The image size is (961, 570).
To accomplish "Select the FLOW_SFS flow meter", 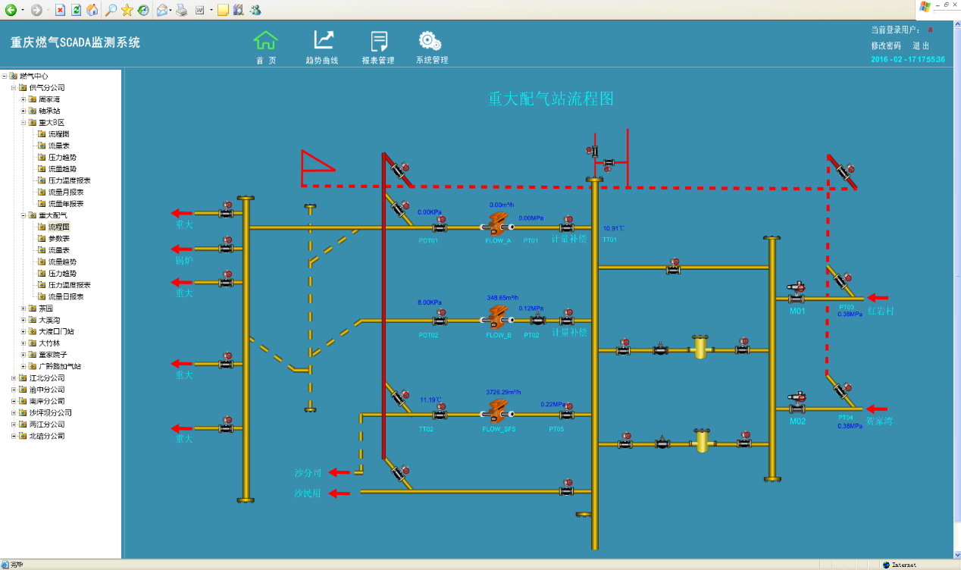I will pyautogui.click(x=497, y=410).
